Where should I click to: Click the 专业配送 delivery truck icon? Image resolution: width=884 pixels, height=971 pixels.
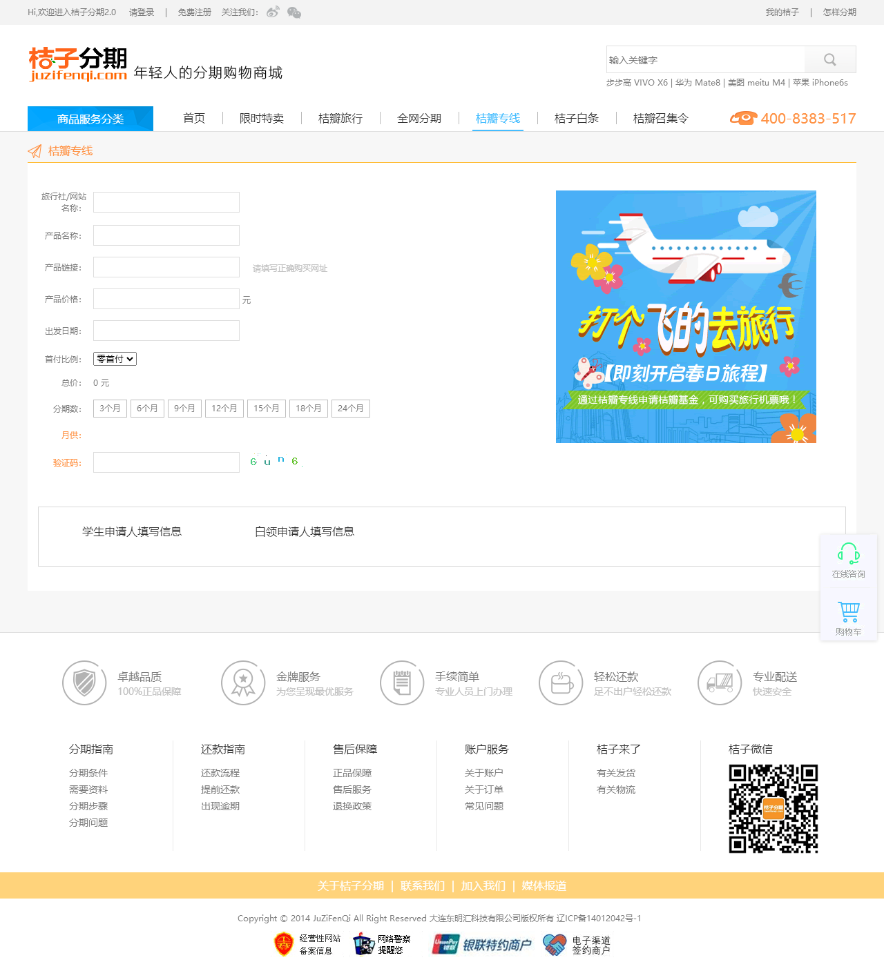pyautogui.click(x=720, y=683)
